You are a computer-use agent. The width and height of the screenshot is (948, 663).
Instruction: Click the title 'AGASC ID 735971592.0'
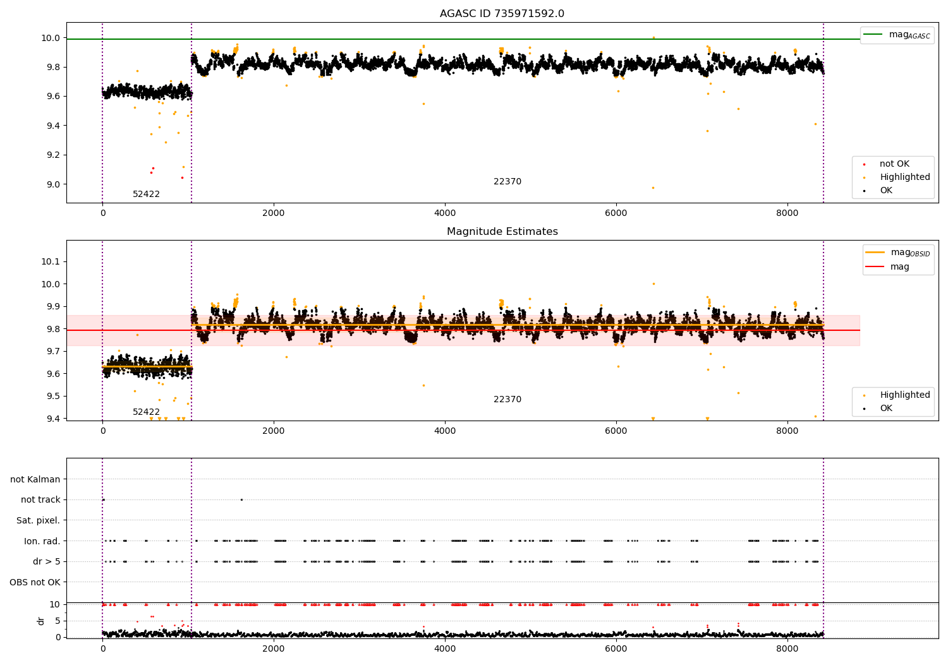pos(502,14)
